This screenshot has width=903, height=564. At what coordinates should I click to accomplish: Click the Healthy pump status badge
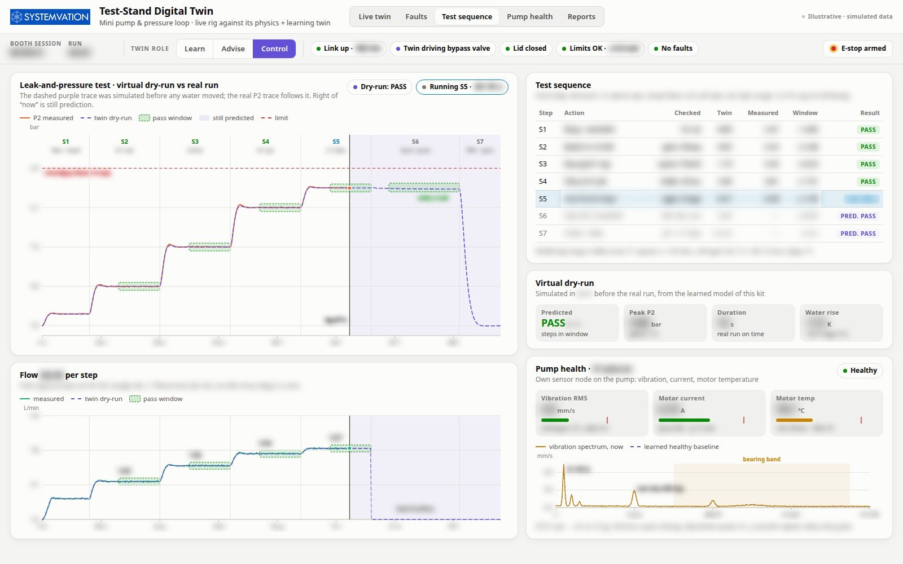(x=860, y=371)
